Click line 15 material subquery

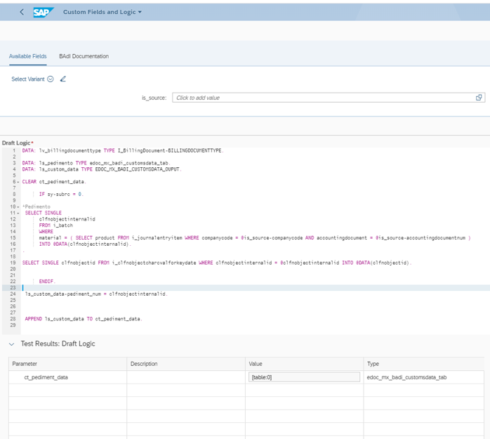coord(255,238)
